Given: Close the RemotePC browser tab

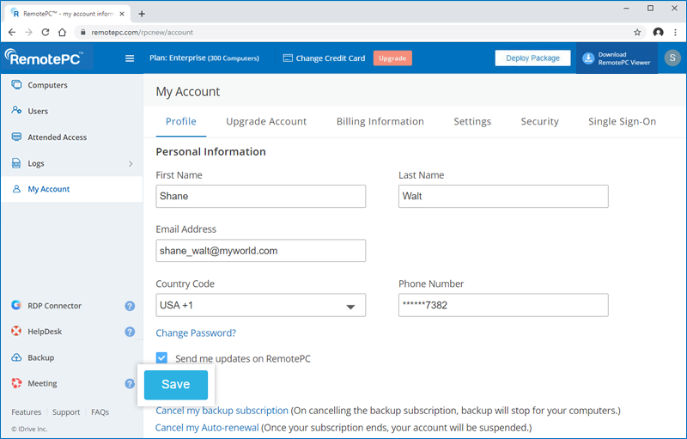Looking at the screenshot, I should (122, 14).
